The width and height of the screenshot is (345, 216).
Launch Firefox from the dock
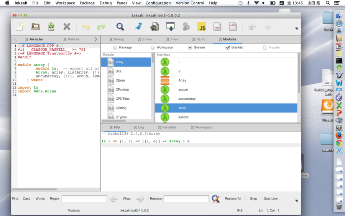(339, 135)
